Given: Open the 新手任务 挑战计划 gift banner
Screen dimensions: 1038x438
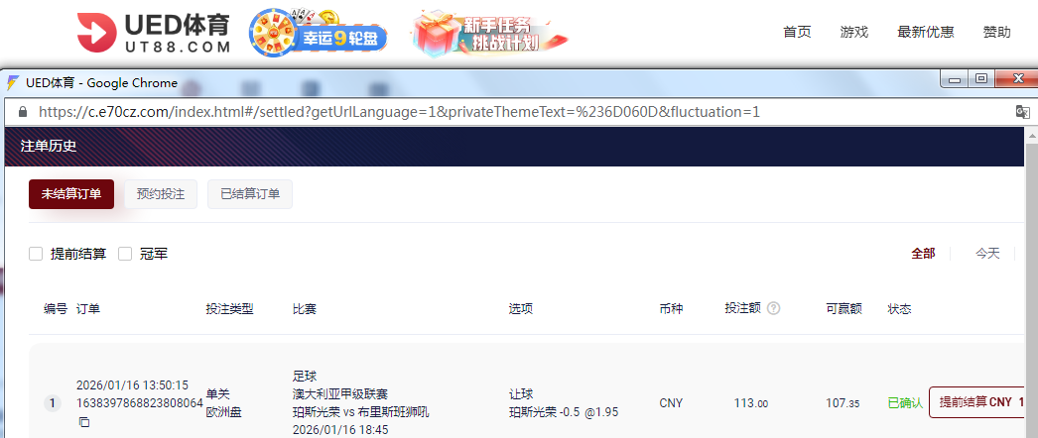Looking at the screenshot, I should pos(490,34).
